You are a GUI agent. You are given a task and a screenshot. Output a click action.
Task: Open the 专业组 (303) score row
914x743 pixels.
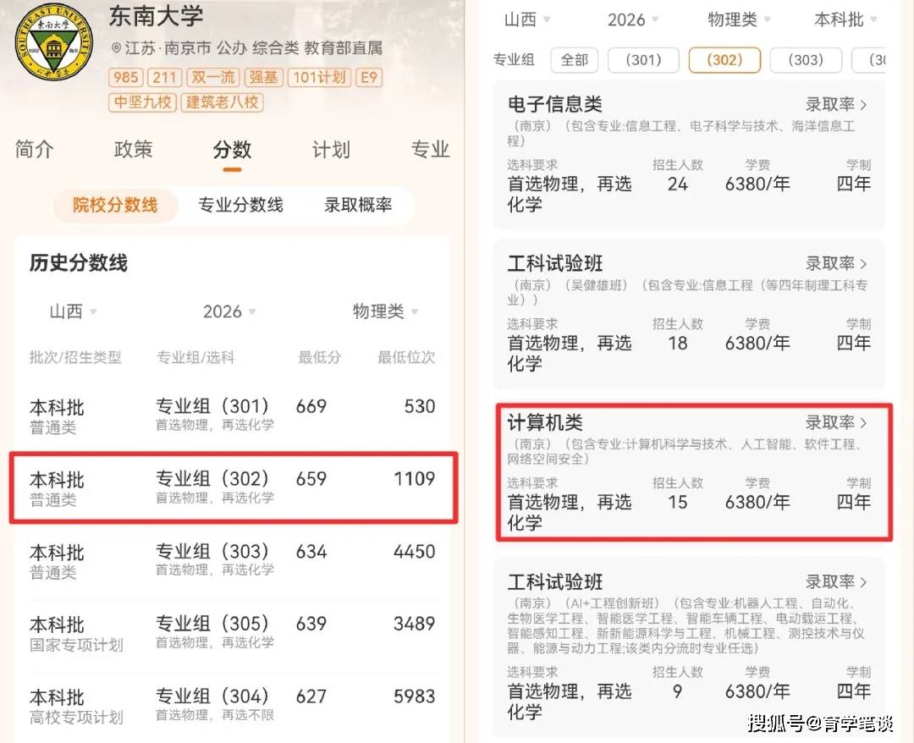pos(232,560)
